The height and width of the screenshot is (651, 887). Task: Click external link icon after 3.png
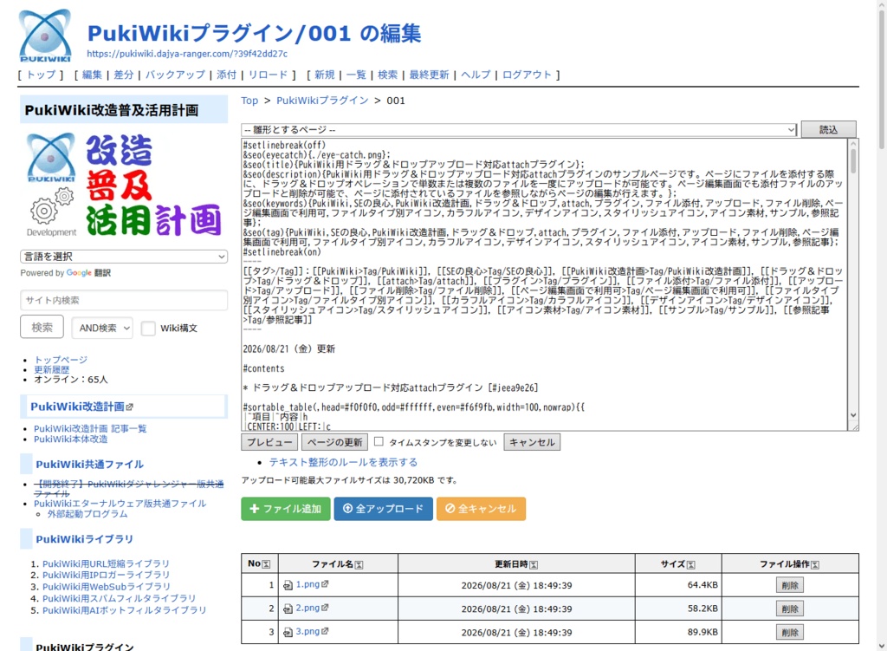[325, 630]
